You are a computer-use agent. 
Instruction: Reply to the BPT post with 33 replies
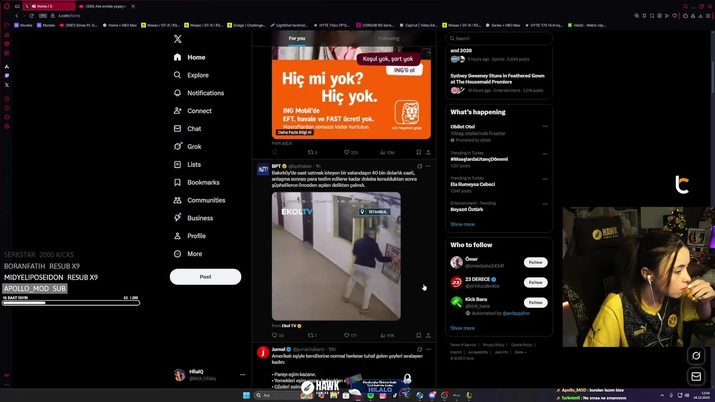pyautogui.click(x=277, y=336)
